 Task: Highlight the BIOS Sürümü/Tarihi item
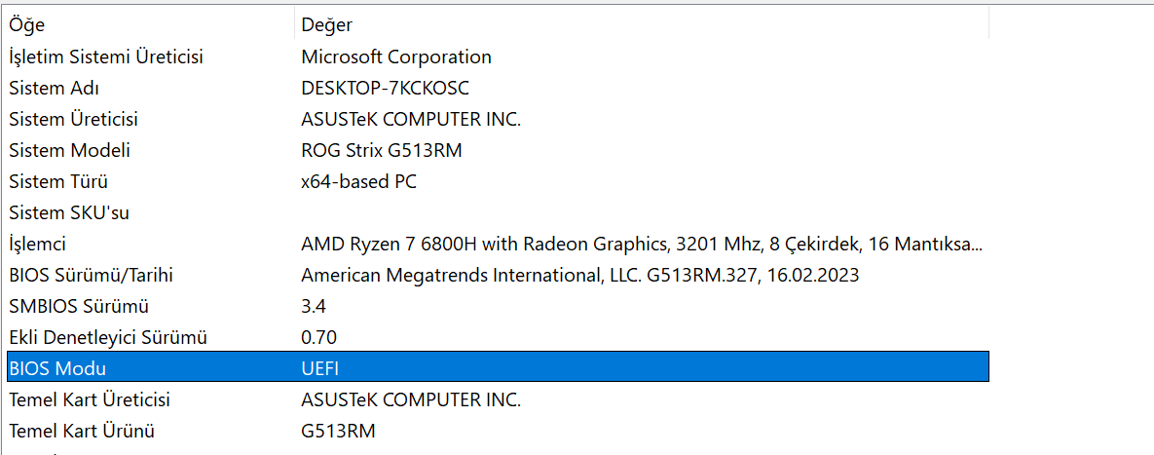[91, 275]
